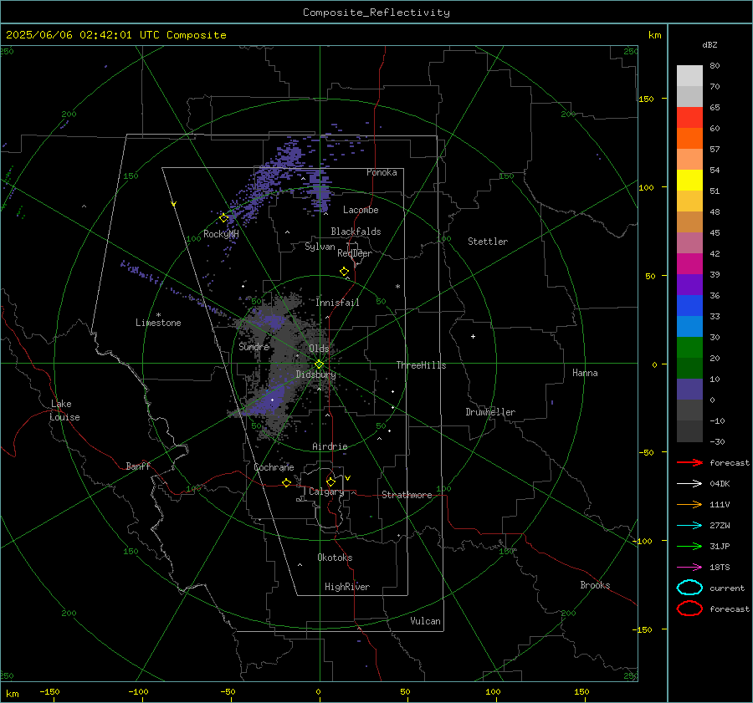Click the light gray 80-70 dBZ swatch

[x=689, y=76]
